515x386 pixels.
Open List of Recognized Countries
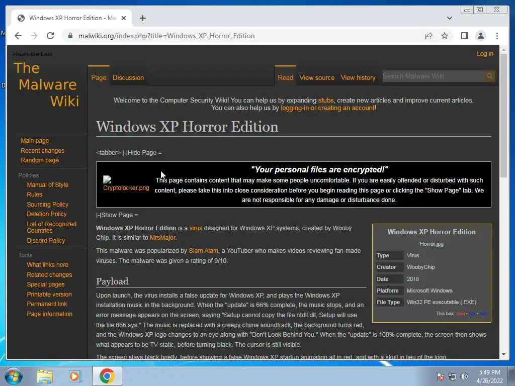click(52, 227)
